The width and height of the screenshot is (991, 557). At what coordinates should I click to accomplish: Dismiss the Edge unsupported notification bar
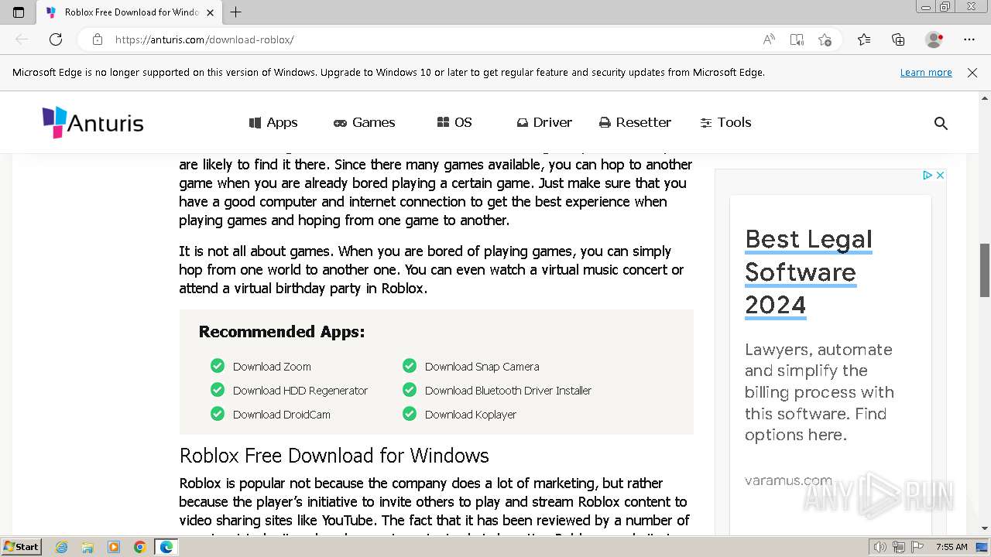[972, 72]
